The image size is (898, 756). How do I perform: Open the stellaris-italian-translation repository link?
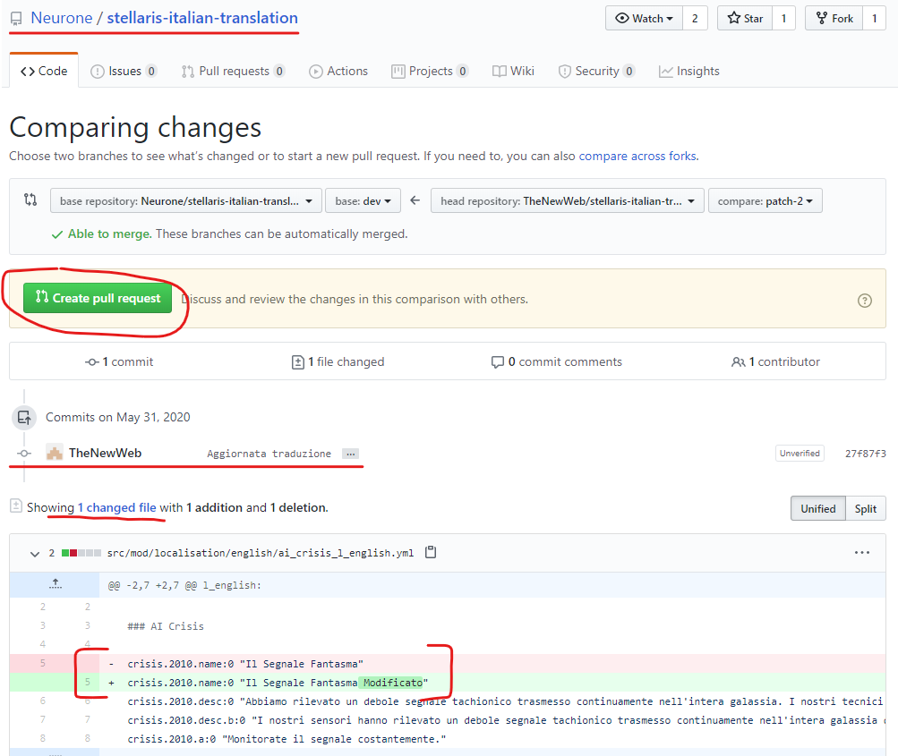click(x=202, y=18)
